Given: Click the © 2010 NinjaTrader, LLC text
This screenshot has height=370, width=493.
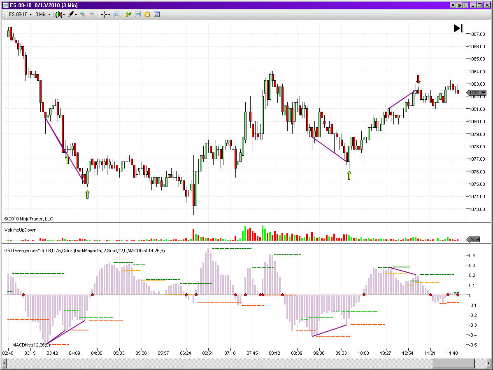Looking at the screenshot, I should (29, 219).
